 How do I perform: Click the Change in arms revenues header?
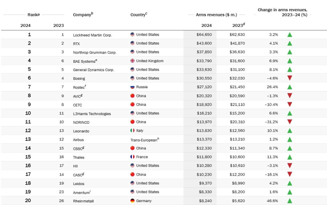click(x=282, y=12)
